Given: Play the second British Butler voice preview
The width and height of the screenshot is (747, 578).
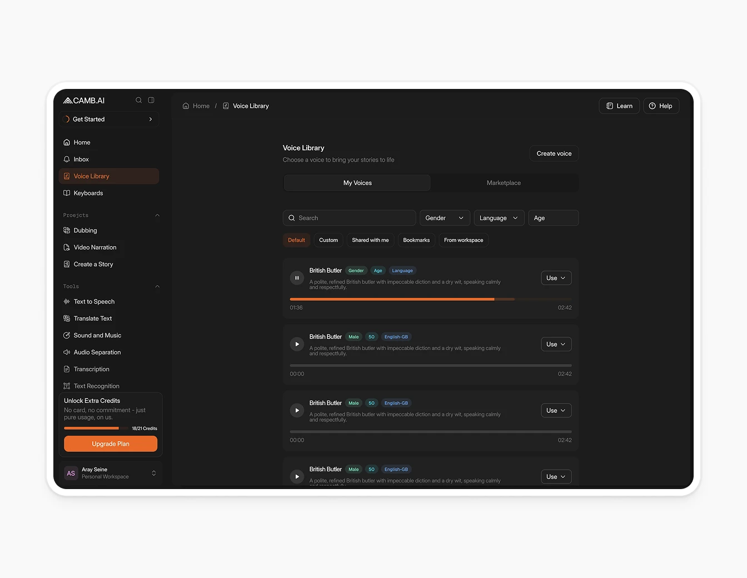Looking at the screenshot, I should click(297, 344).
